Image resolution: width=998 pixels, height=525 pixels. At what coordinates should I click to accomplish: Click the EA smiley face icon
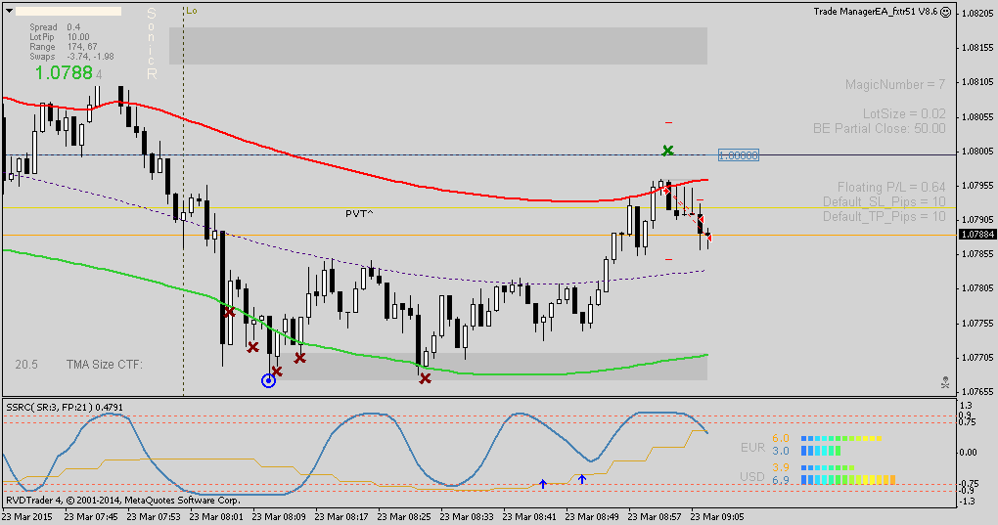(x=946, y=12)
